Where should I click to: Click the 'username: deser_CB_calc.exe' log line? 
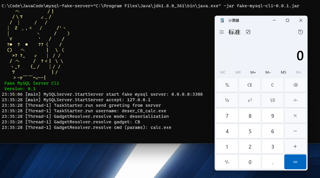[84, 111]
